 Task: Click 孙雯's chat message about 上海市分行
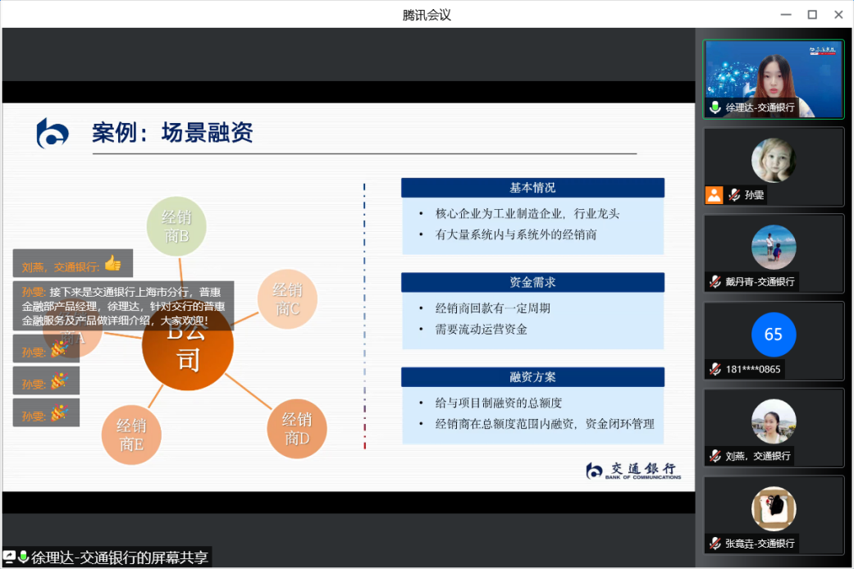click(x=124, y=306)
